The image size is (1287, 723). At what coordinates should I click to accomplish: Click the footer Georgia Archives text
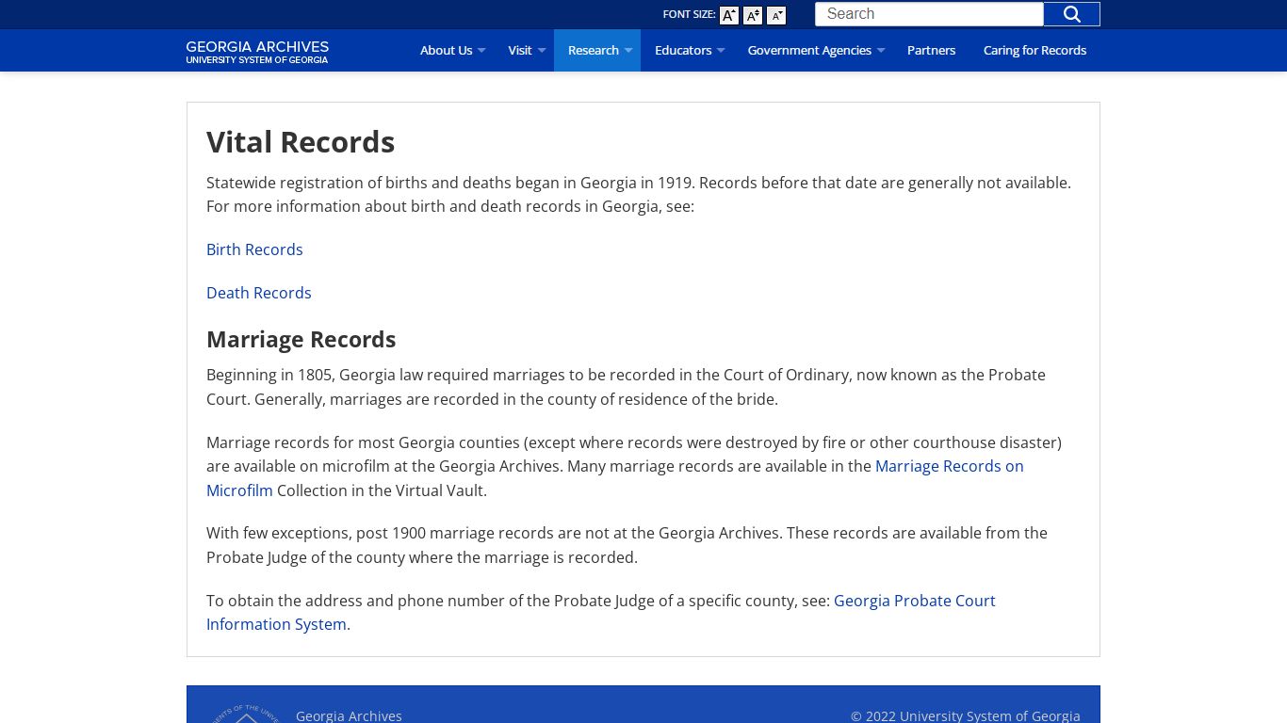coord(349,715)
